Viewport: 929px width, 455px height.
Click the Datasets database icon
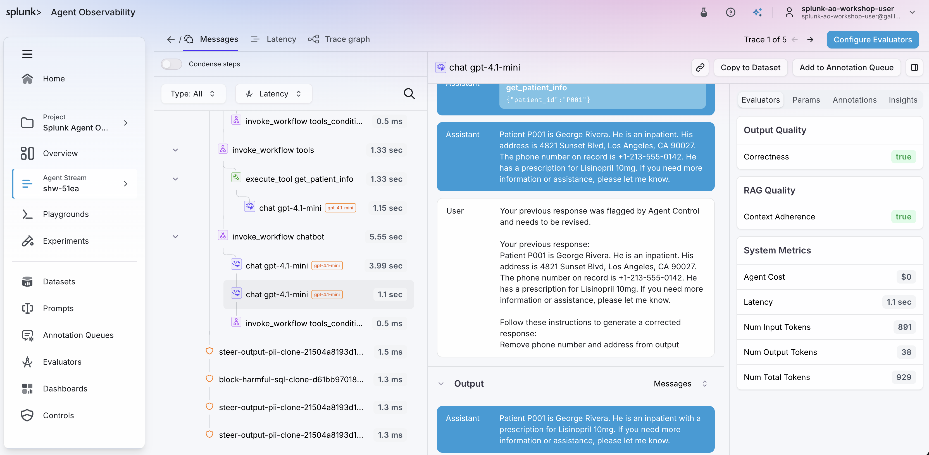click(27, 282)
